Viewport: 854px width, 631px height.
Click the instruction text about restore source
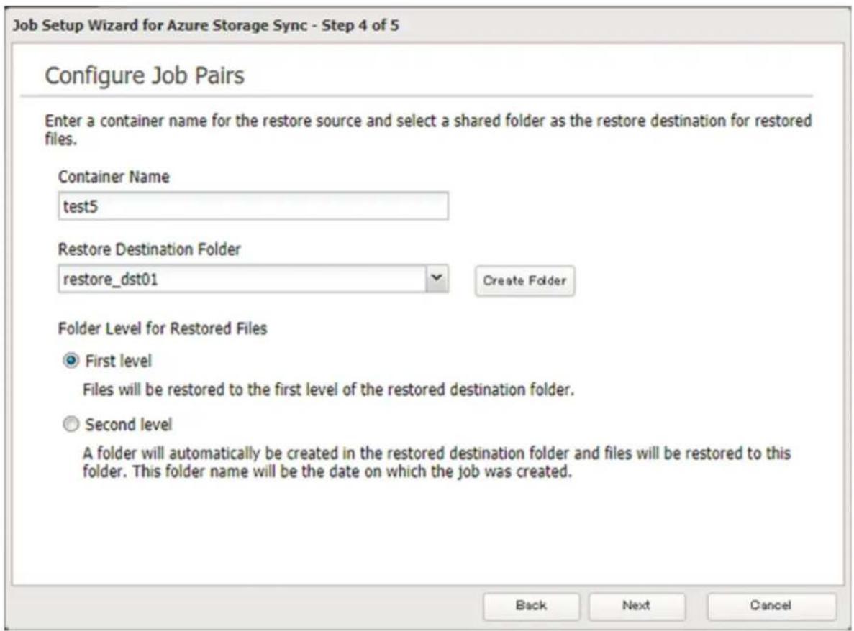point(428,129)
